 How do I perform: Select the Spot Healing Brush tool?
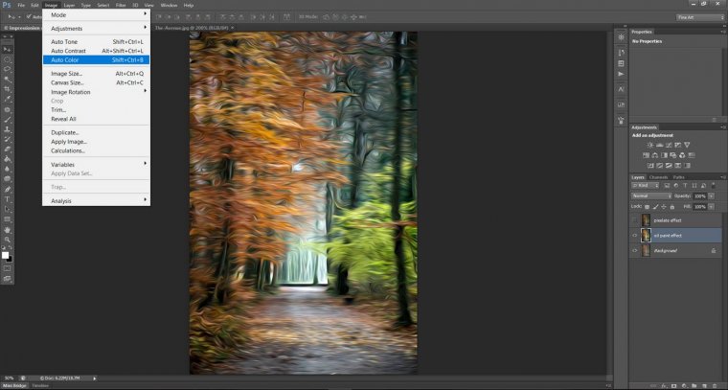(7, 109)
